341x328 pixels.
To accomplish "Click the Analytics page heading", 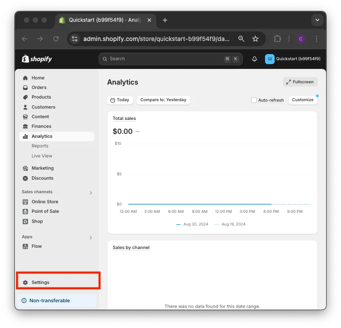I will tap(122, 82).
